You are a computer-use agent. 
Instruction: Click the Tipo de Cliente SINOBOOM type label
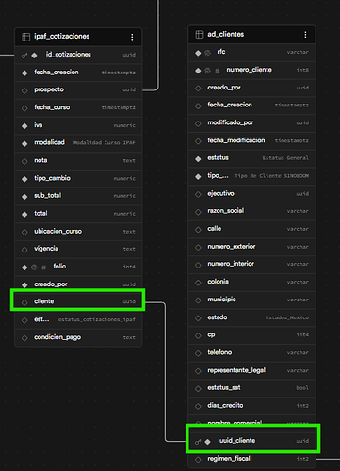click(x=272, y=176)
